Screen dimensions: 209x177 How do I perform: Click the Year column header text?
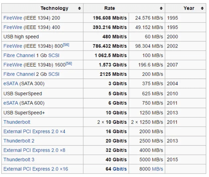(x=189, y=8)
